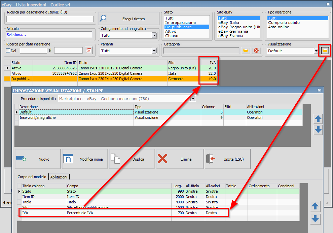Select Tutti in Sito eBay list
This screenshot has height=233, width=333.
tap(238, 18)
